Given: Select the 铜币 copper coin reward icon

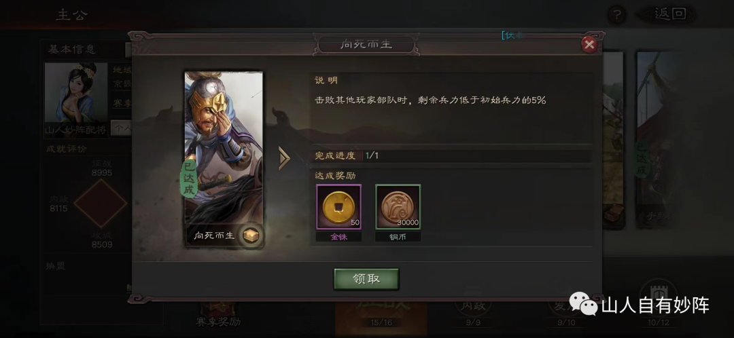Looking at the screenshot, I should (398, 206).
